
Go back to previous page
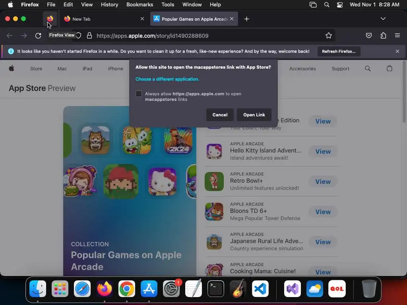[x=10, y=35]
